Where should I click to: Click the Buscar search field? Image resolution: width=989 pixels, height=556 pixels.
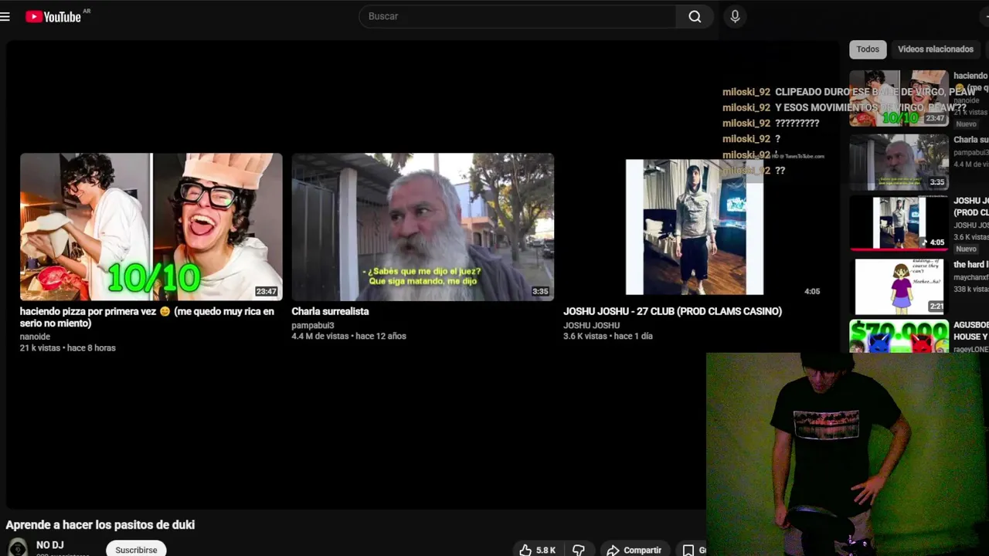click(518, 16)
